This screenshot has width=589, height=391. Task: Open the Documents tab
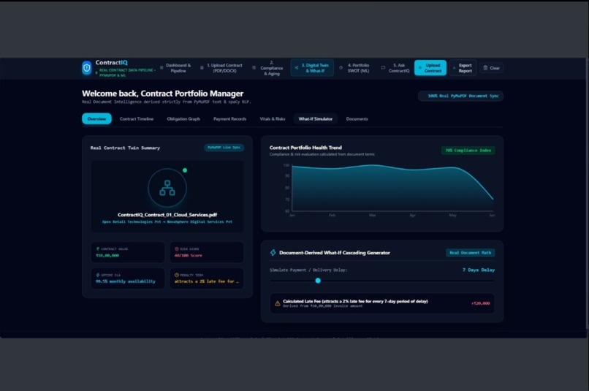tap(357, 118)
